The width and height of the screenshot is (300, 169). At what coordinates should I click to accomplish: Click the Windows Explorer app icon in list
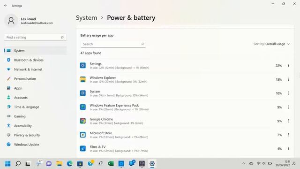(x=83, y=79)
